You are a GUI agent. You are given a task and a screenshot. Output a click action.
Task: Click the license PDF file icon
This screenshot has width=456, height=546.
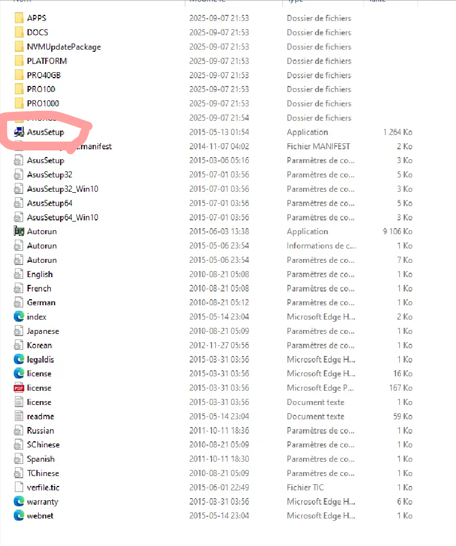19,388
